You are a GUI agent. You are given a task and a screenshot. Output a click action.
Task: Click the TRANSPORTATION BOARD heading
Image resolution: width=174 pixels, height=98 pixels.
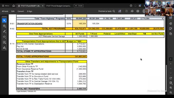click(x=30, y=24)
